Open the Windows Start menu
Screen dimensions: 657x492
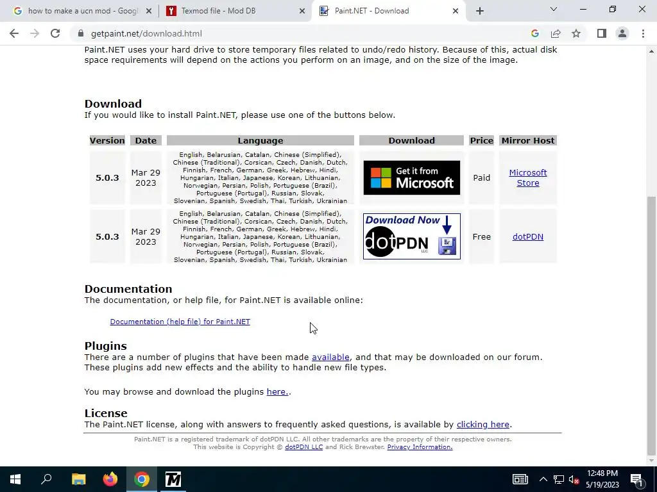(x=15, y=479)
